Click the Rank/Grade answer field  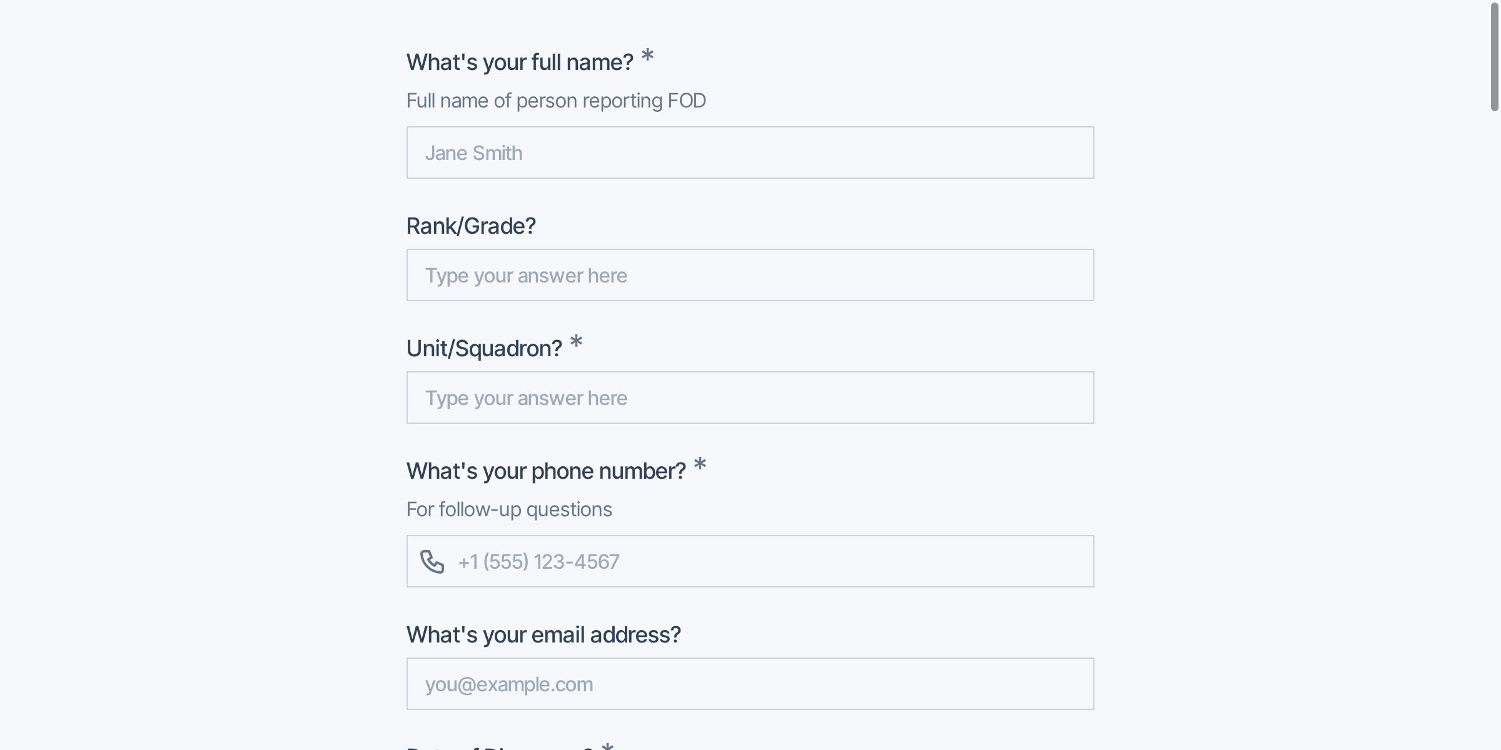click(750, 275)
